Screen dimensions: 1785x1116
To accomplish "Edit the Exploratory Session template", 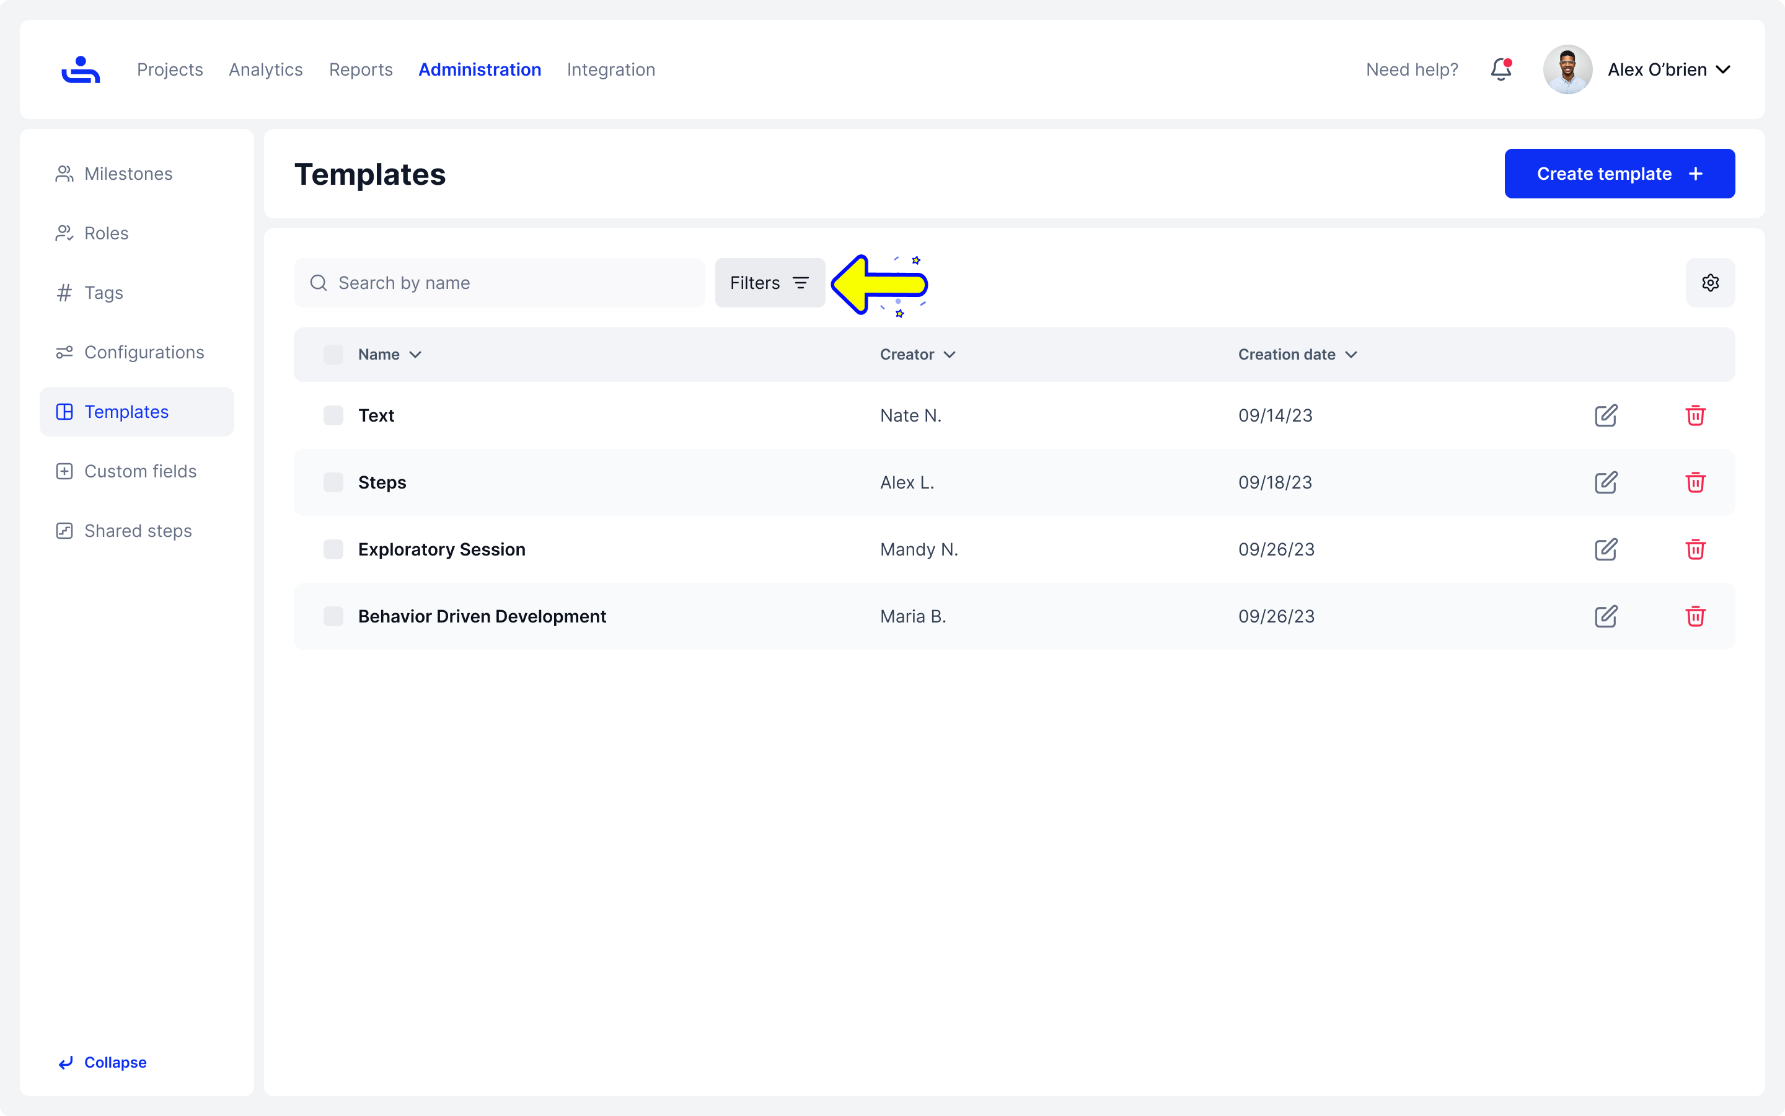I will (1605, 550).
